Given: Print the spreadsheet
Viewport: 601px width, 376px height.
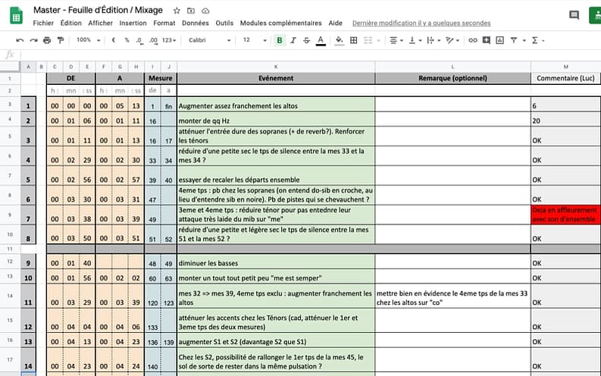Looking at the screenshot, I should click(x=47, y=40).
